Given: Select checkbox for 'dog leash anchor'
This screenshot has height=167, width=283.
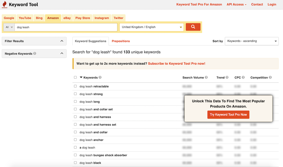Looking at the screenshot, I should [x=75, y=140].
